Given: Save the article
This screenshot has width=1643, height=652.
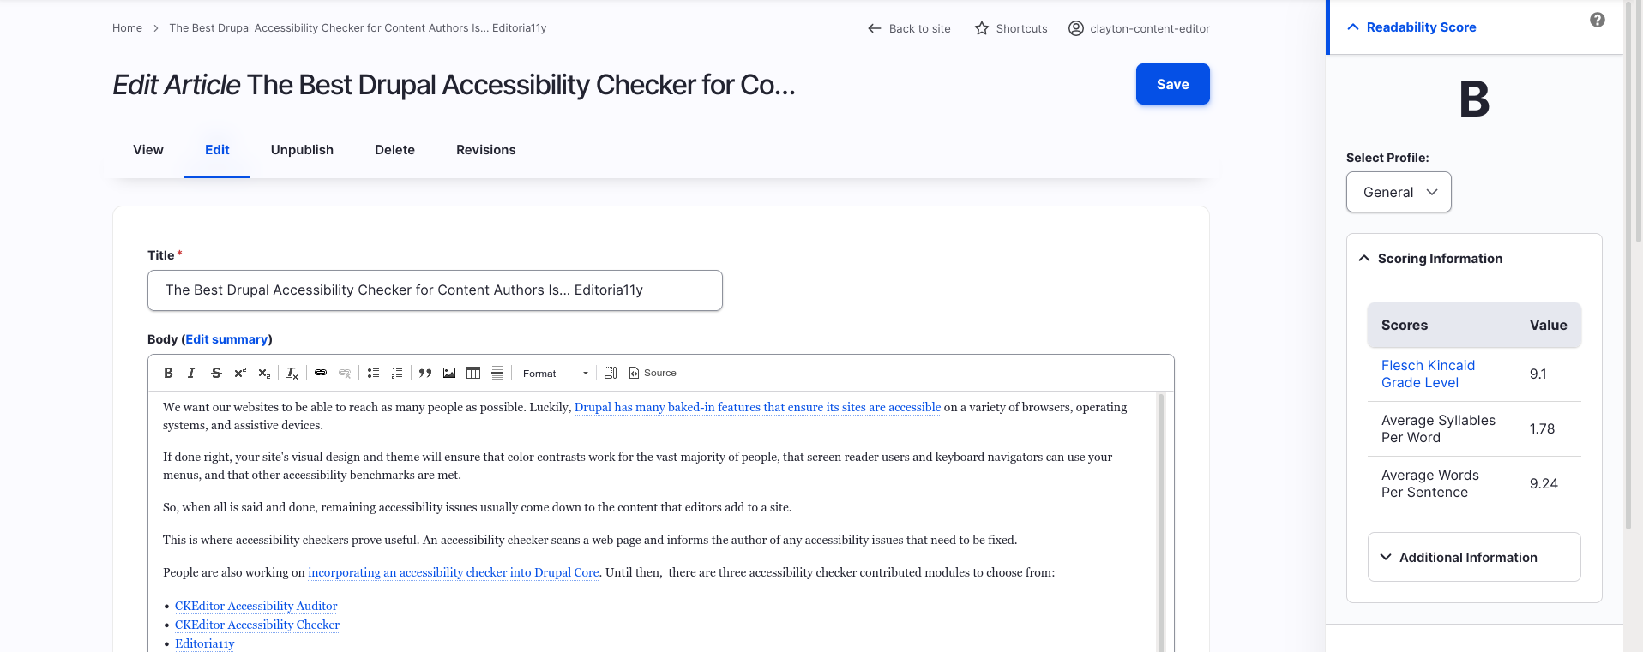Looking at the screenshot, I should 1172,84.
